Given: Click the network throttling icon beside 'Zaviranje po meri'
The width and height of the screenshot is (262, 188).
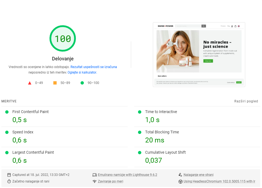Looking at the screenshot, I should [x=95, y=181].
